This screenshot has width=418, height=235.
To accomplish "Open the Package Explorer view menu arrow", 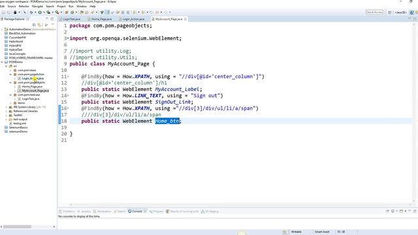I will [x=53, y=24].
